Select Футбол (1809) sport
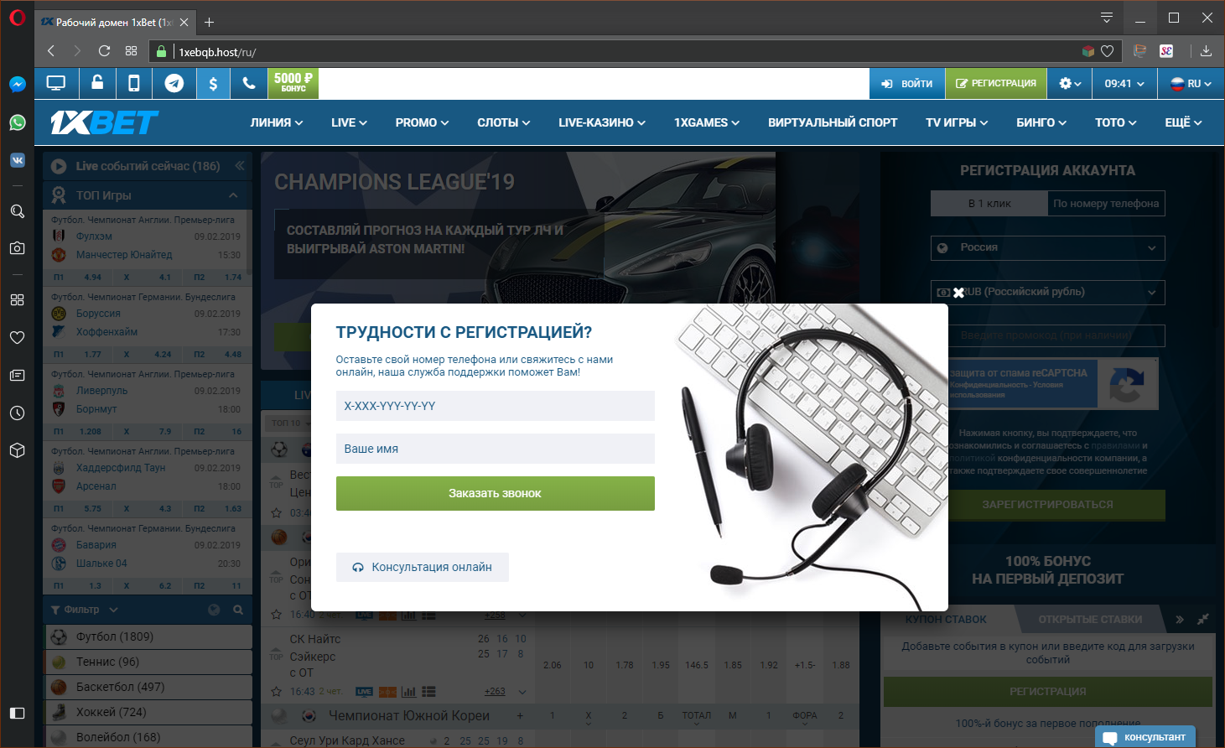The image size is (1225, 748). click(x=148, y=636)
